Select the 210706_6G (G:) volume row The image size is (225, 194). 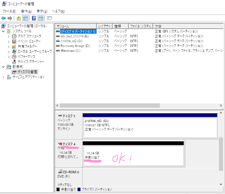pos(139,41)
